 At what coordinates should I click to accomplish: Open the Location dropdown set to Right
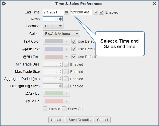click(x=53, y=26)
